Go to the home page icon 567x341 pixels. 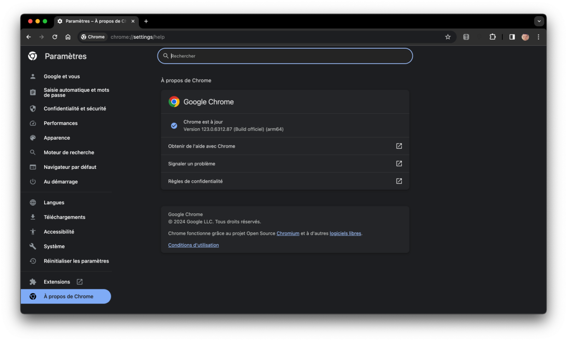pyautogui.click(x=68, y=37)
